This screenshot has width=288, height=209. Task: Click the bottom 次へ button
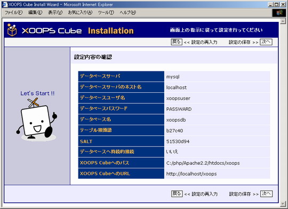pyautogui.click(x=266, y=194)
